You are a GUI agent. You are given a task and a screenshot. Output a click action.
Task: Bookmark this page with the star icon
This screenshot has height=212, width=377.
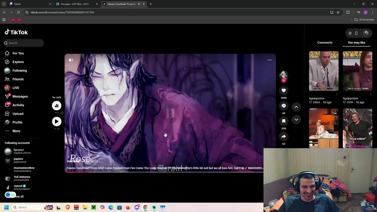338,12
